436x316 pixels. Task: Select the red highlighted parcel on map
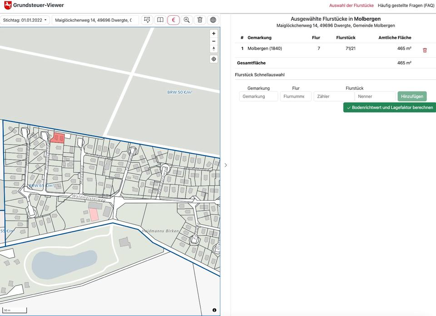pos(58,138)
